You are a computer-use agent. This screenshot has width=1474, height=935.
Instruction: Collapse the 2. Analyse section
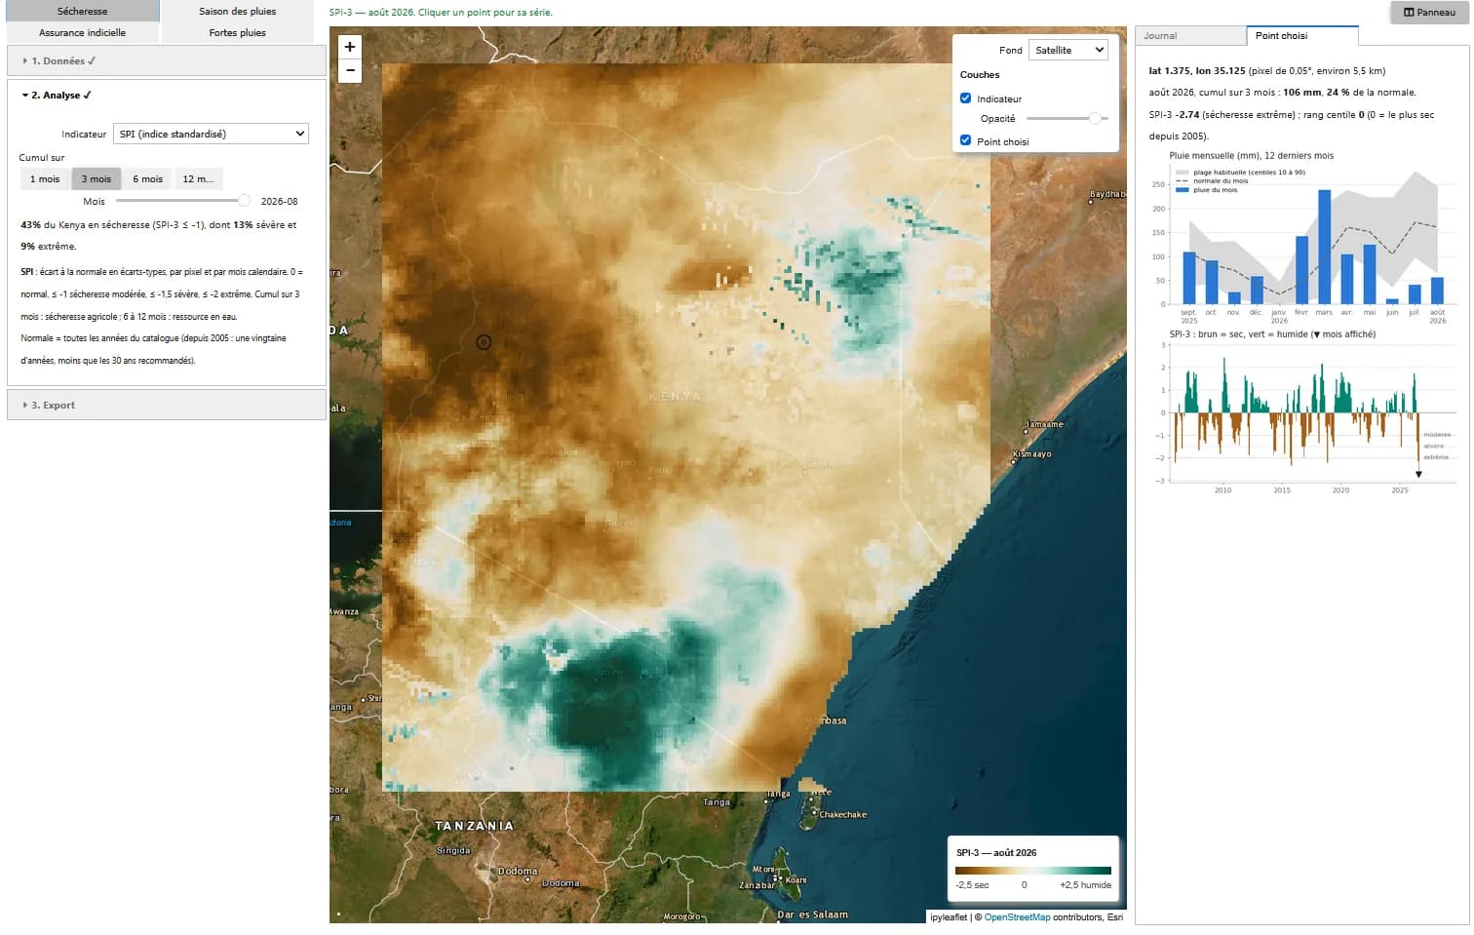[167, 96]
